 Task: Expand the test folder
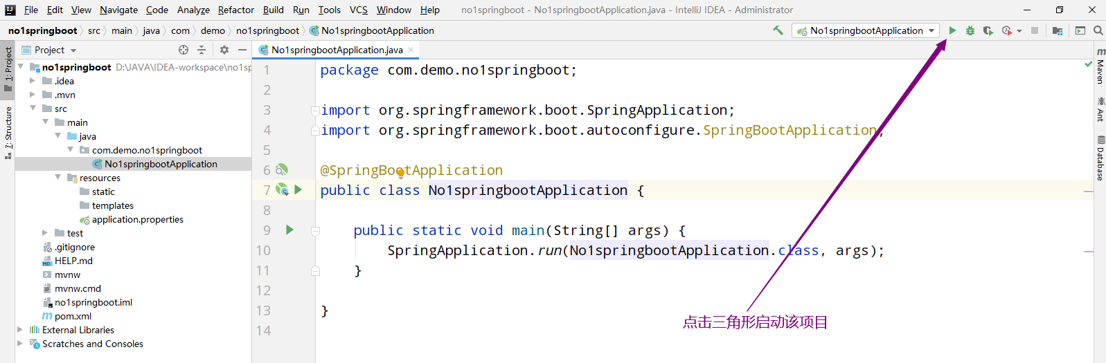(45, 233)
